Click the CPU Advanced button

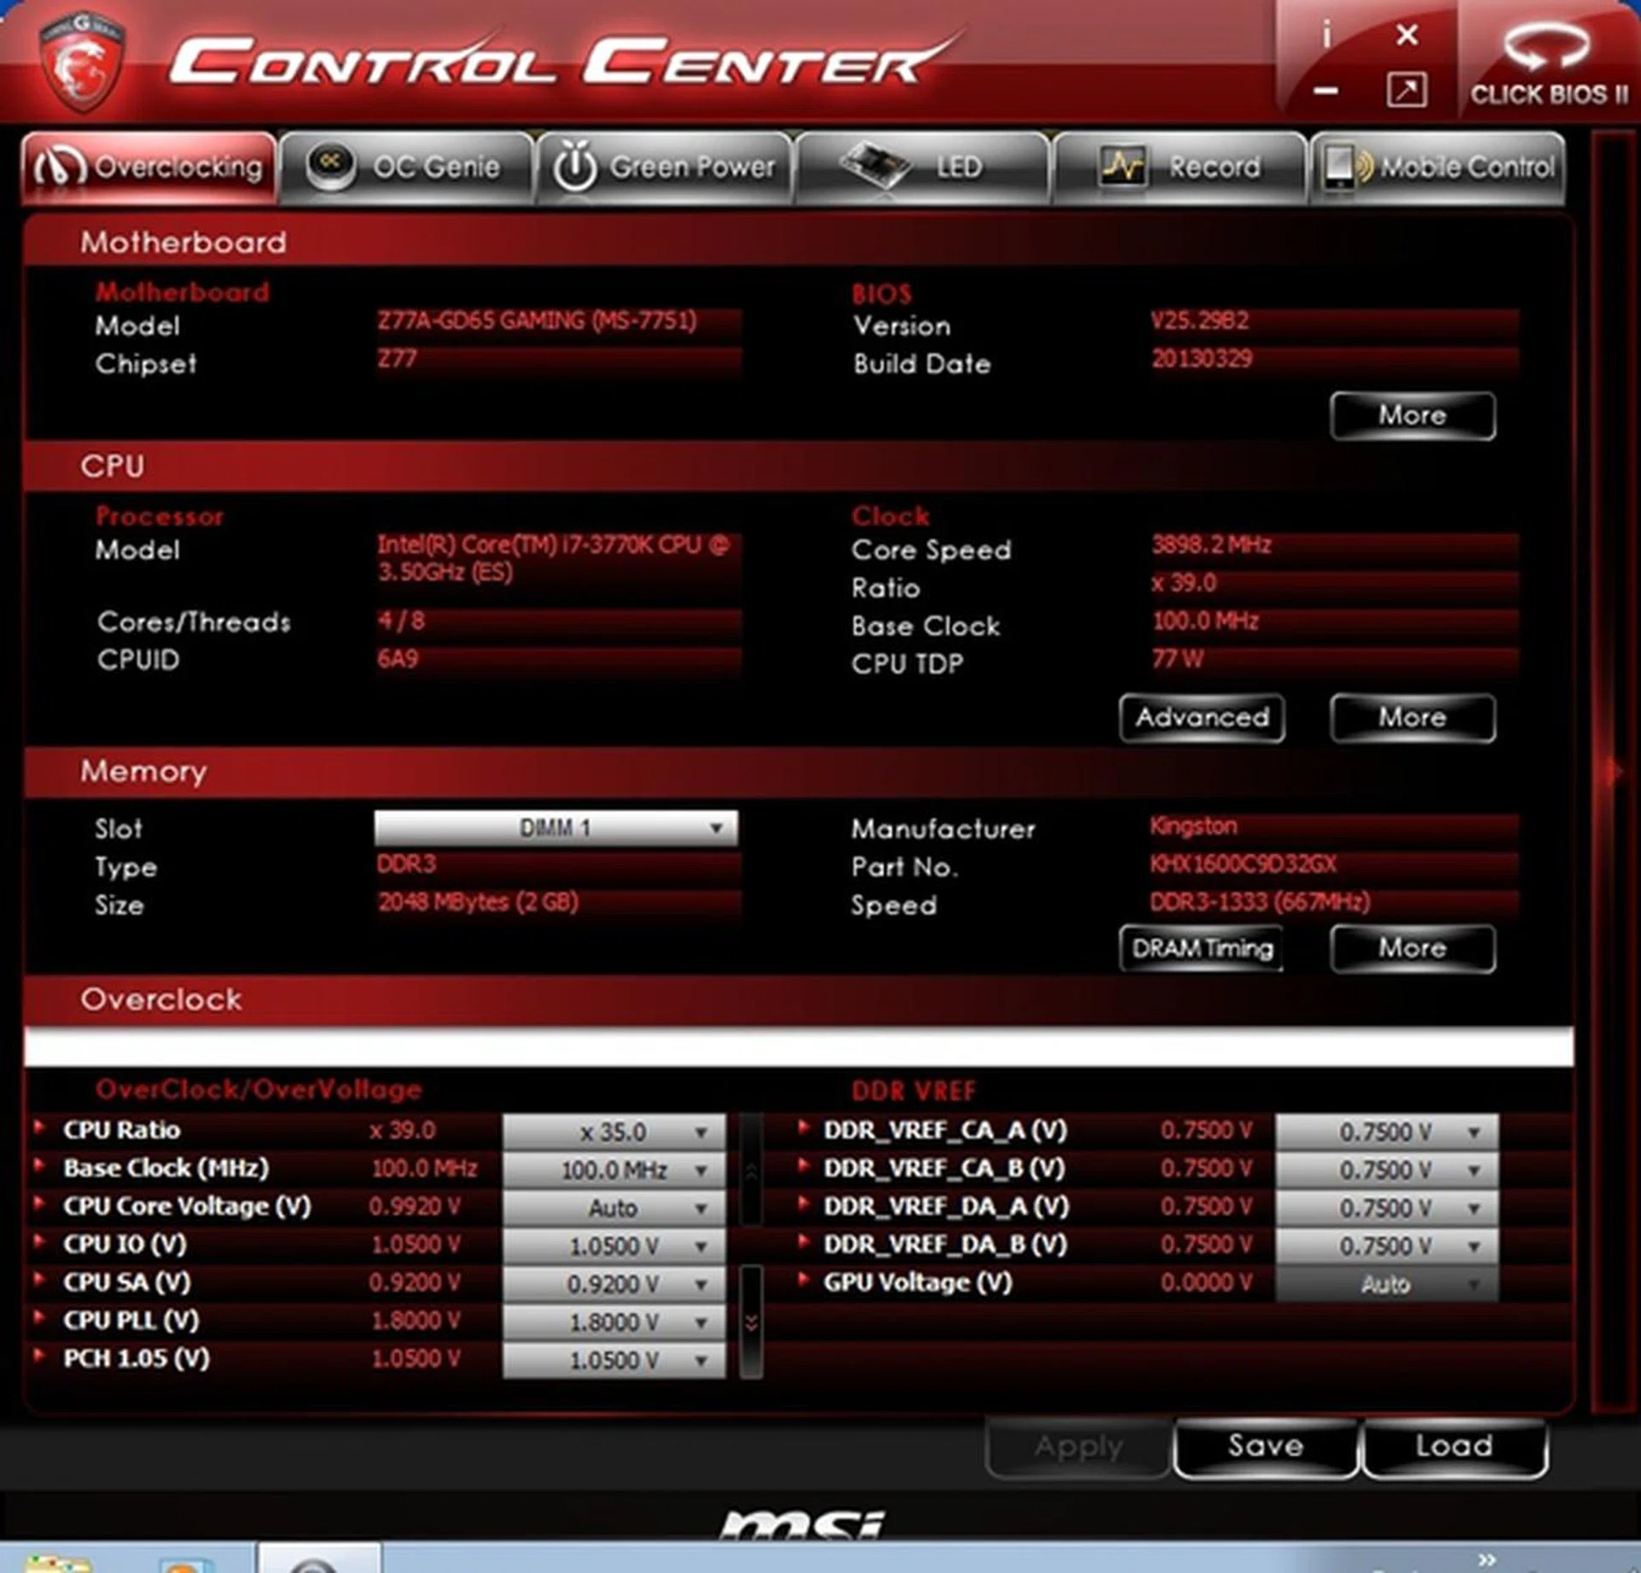tap(1202, 717)
